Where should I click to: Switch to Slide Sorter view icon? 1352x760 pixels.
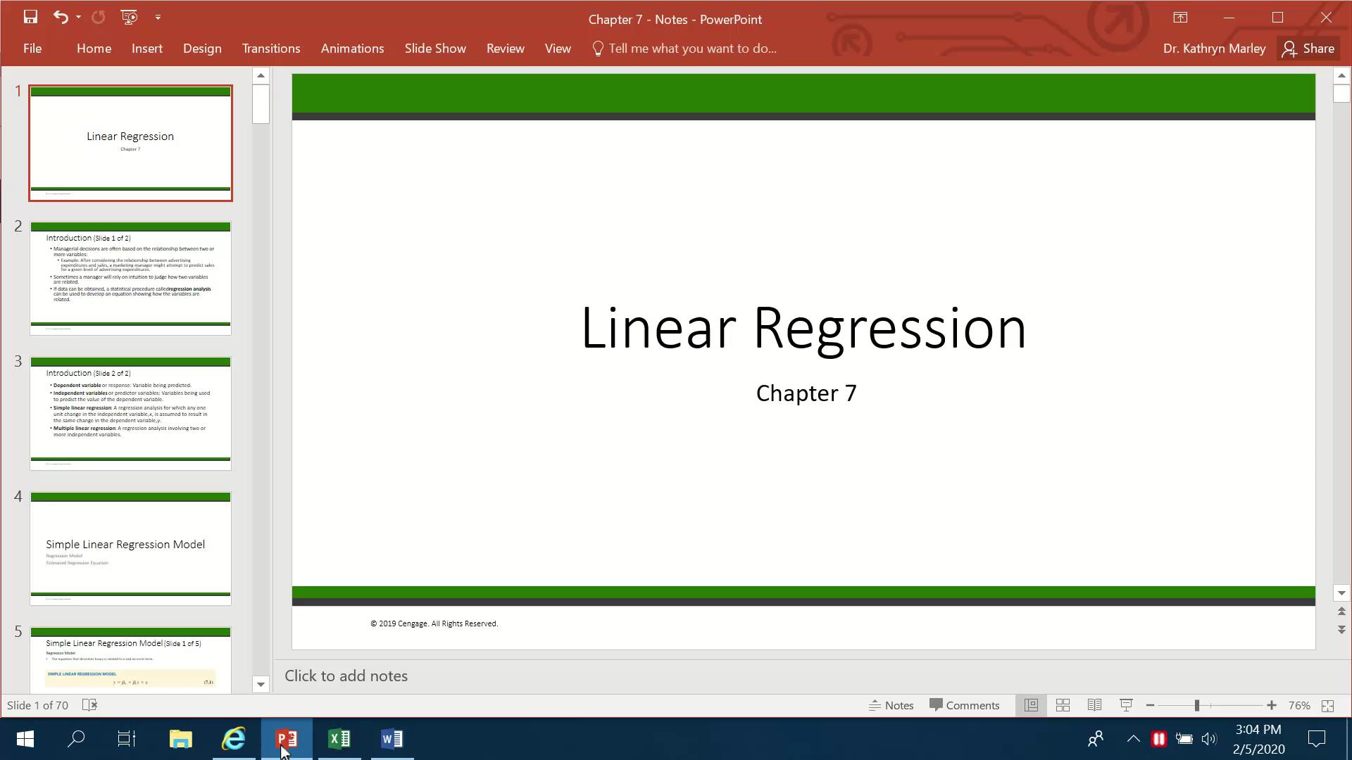(1063, 704)
